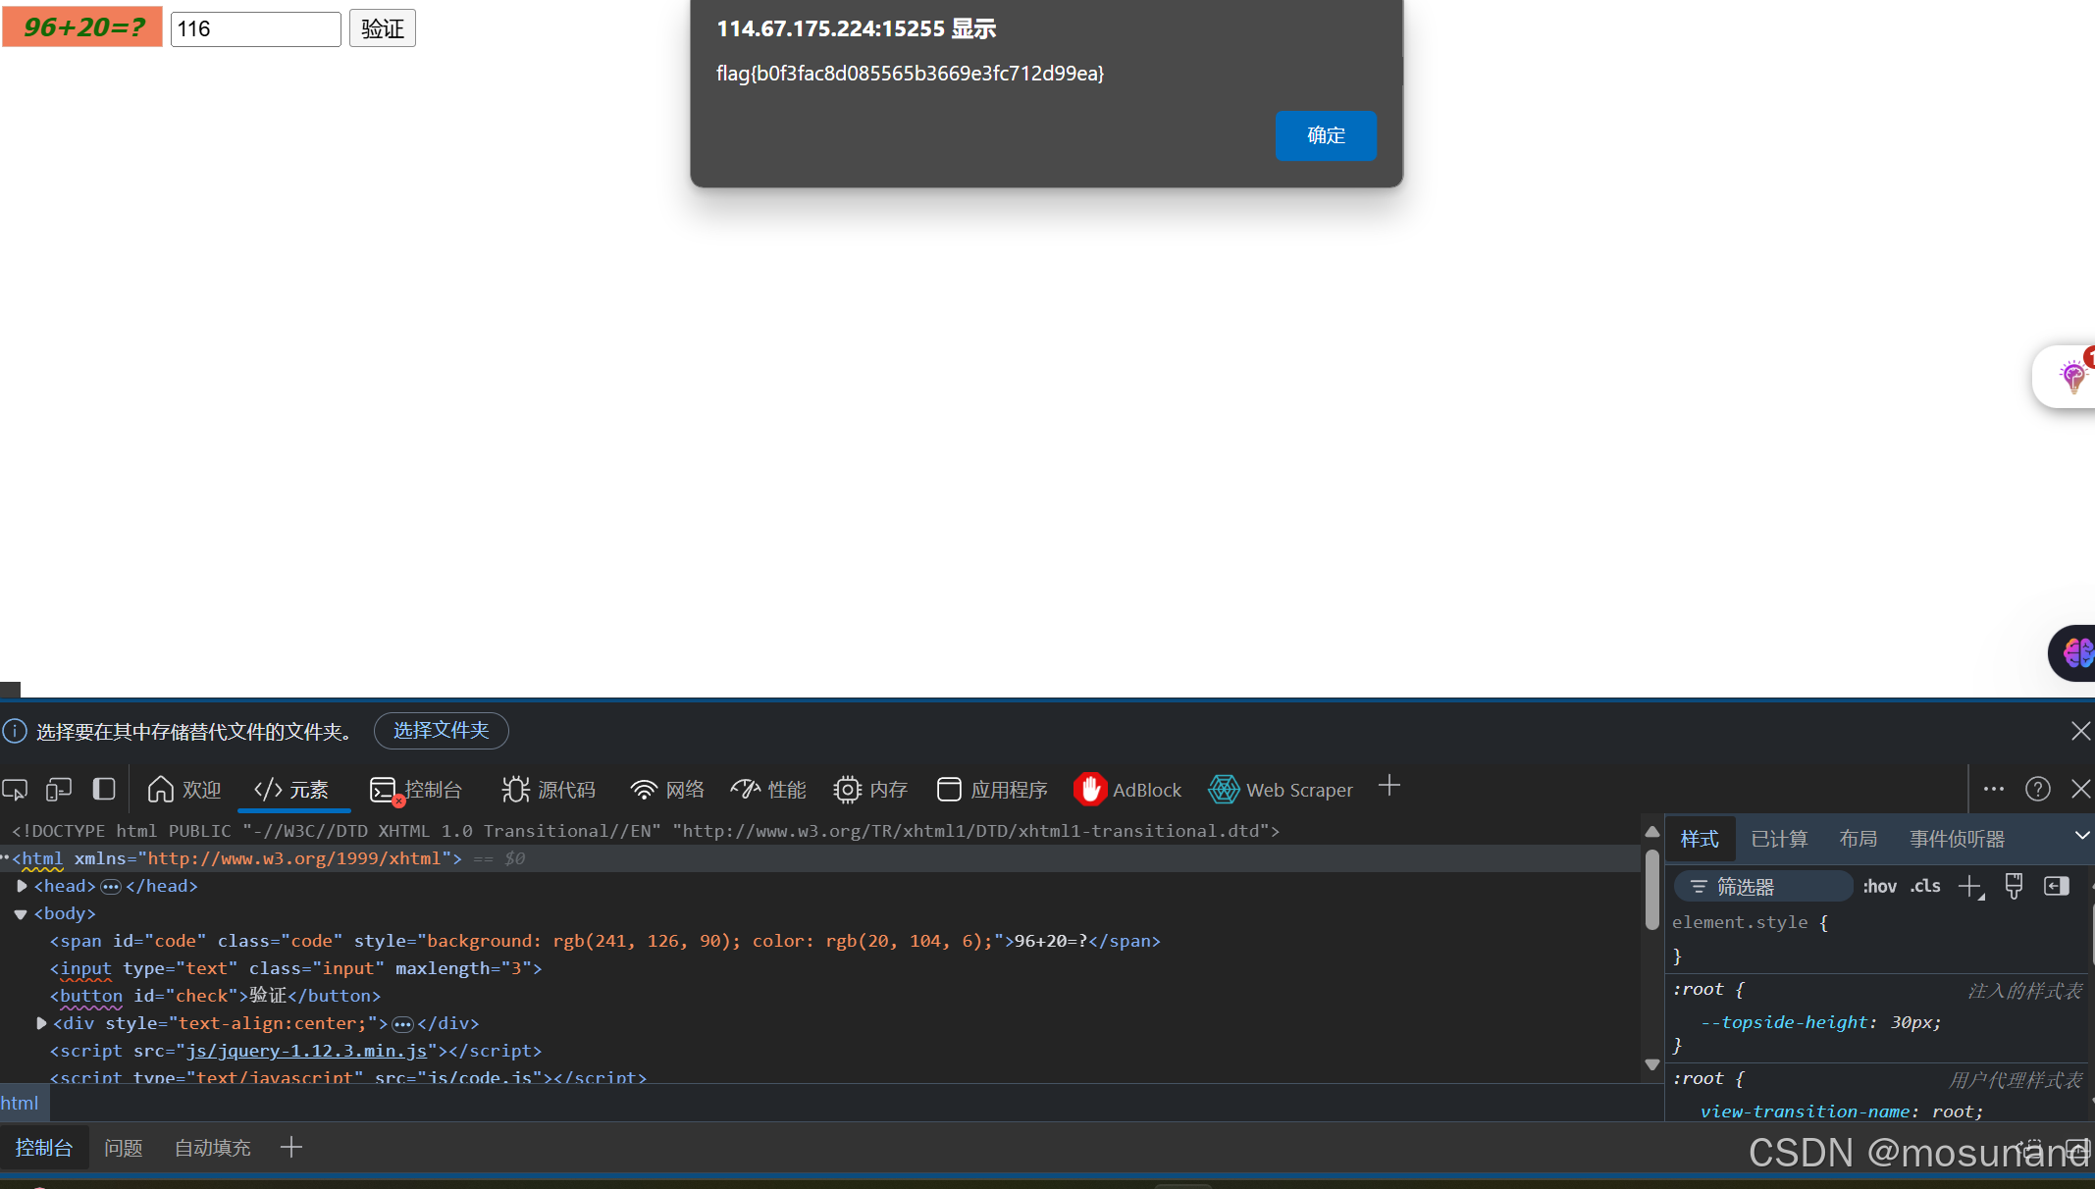Screen dimensions: 2095x1189
Task: Toggle the device emulation icon
Action: [58, 790]
